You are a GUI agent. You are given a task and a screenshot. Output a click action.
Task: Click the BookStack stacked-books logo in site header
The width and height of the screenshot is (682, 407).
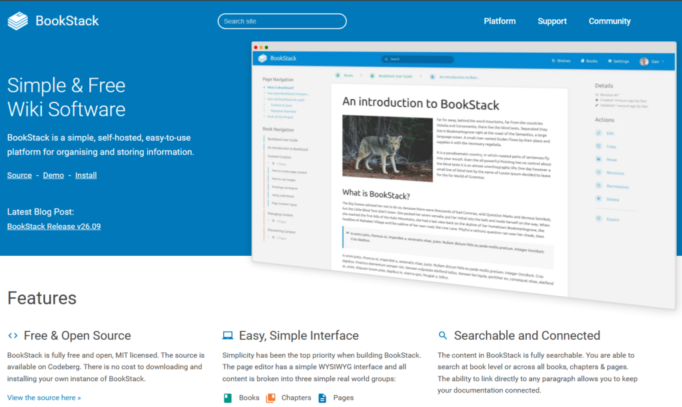tap(18, 21)
